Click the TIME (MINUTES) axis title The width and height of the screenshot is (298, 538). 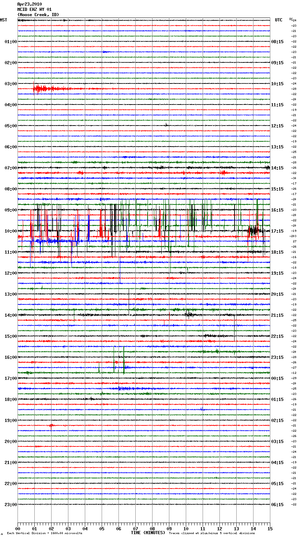point(148,533)
